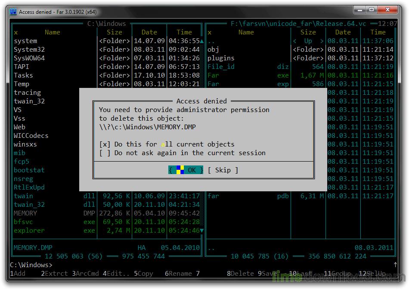Click the left panel scroll-down arrow

(x=201, y=231)
